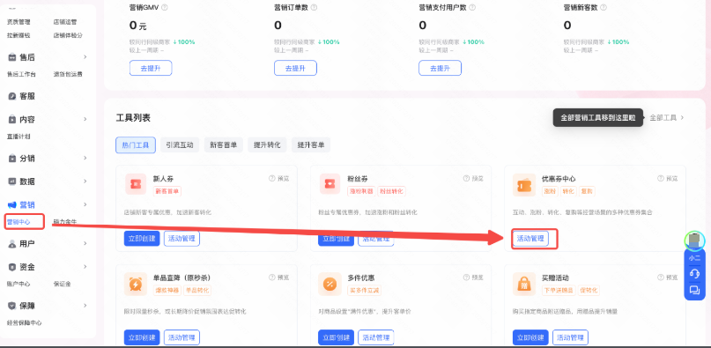Click 去提升 under 营销支付用户数
Viewport: 711px width, 348px height.
point(440,69)
